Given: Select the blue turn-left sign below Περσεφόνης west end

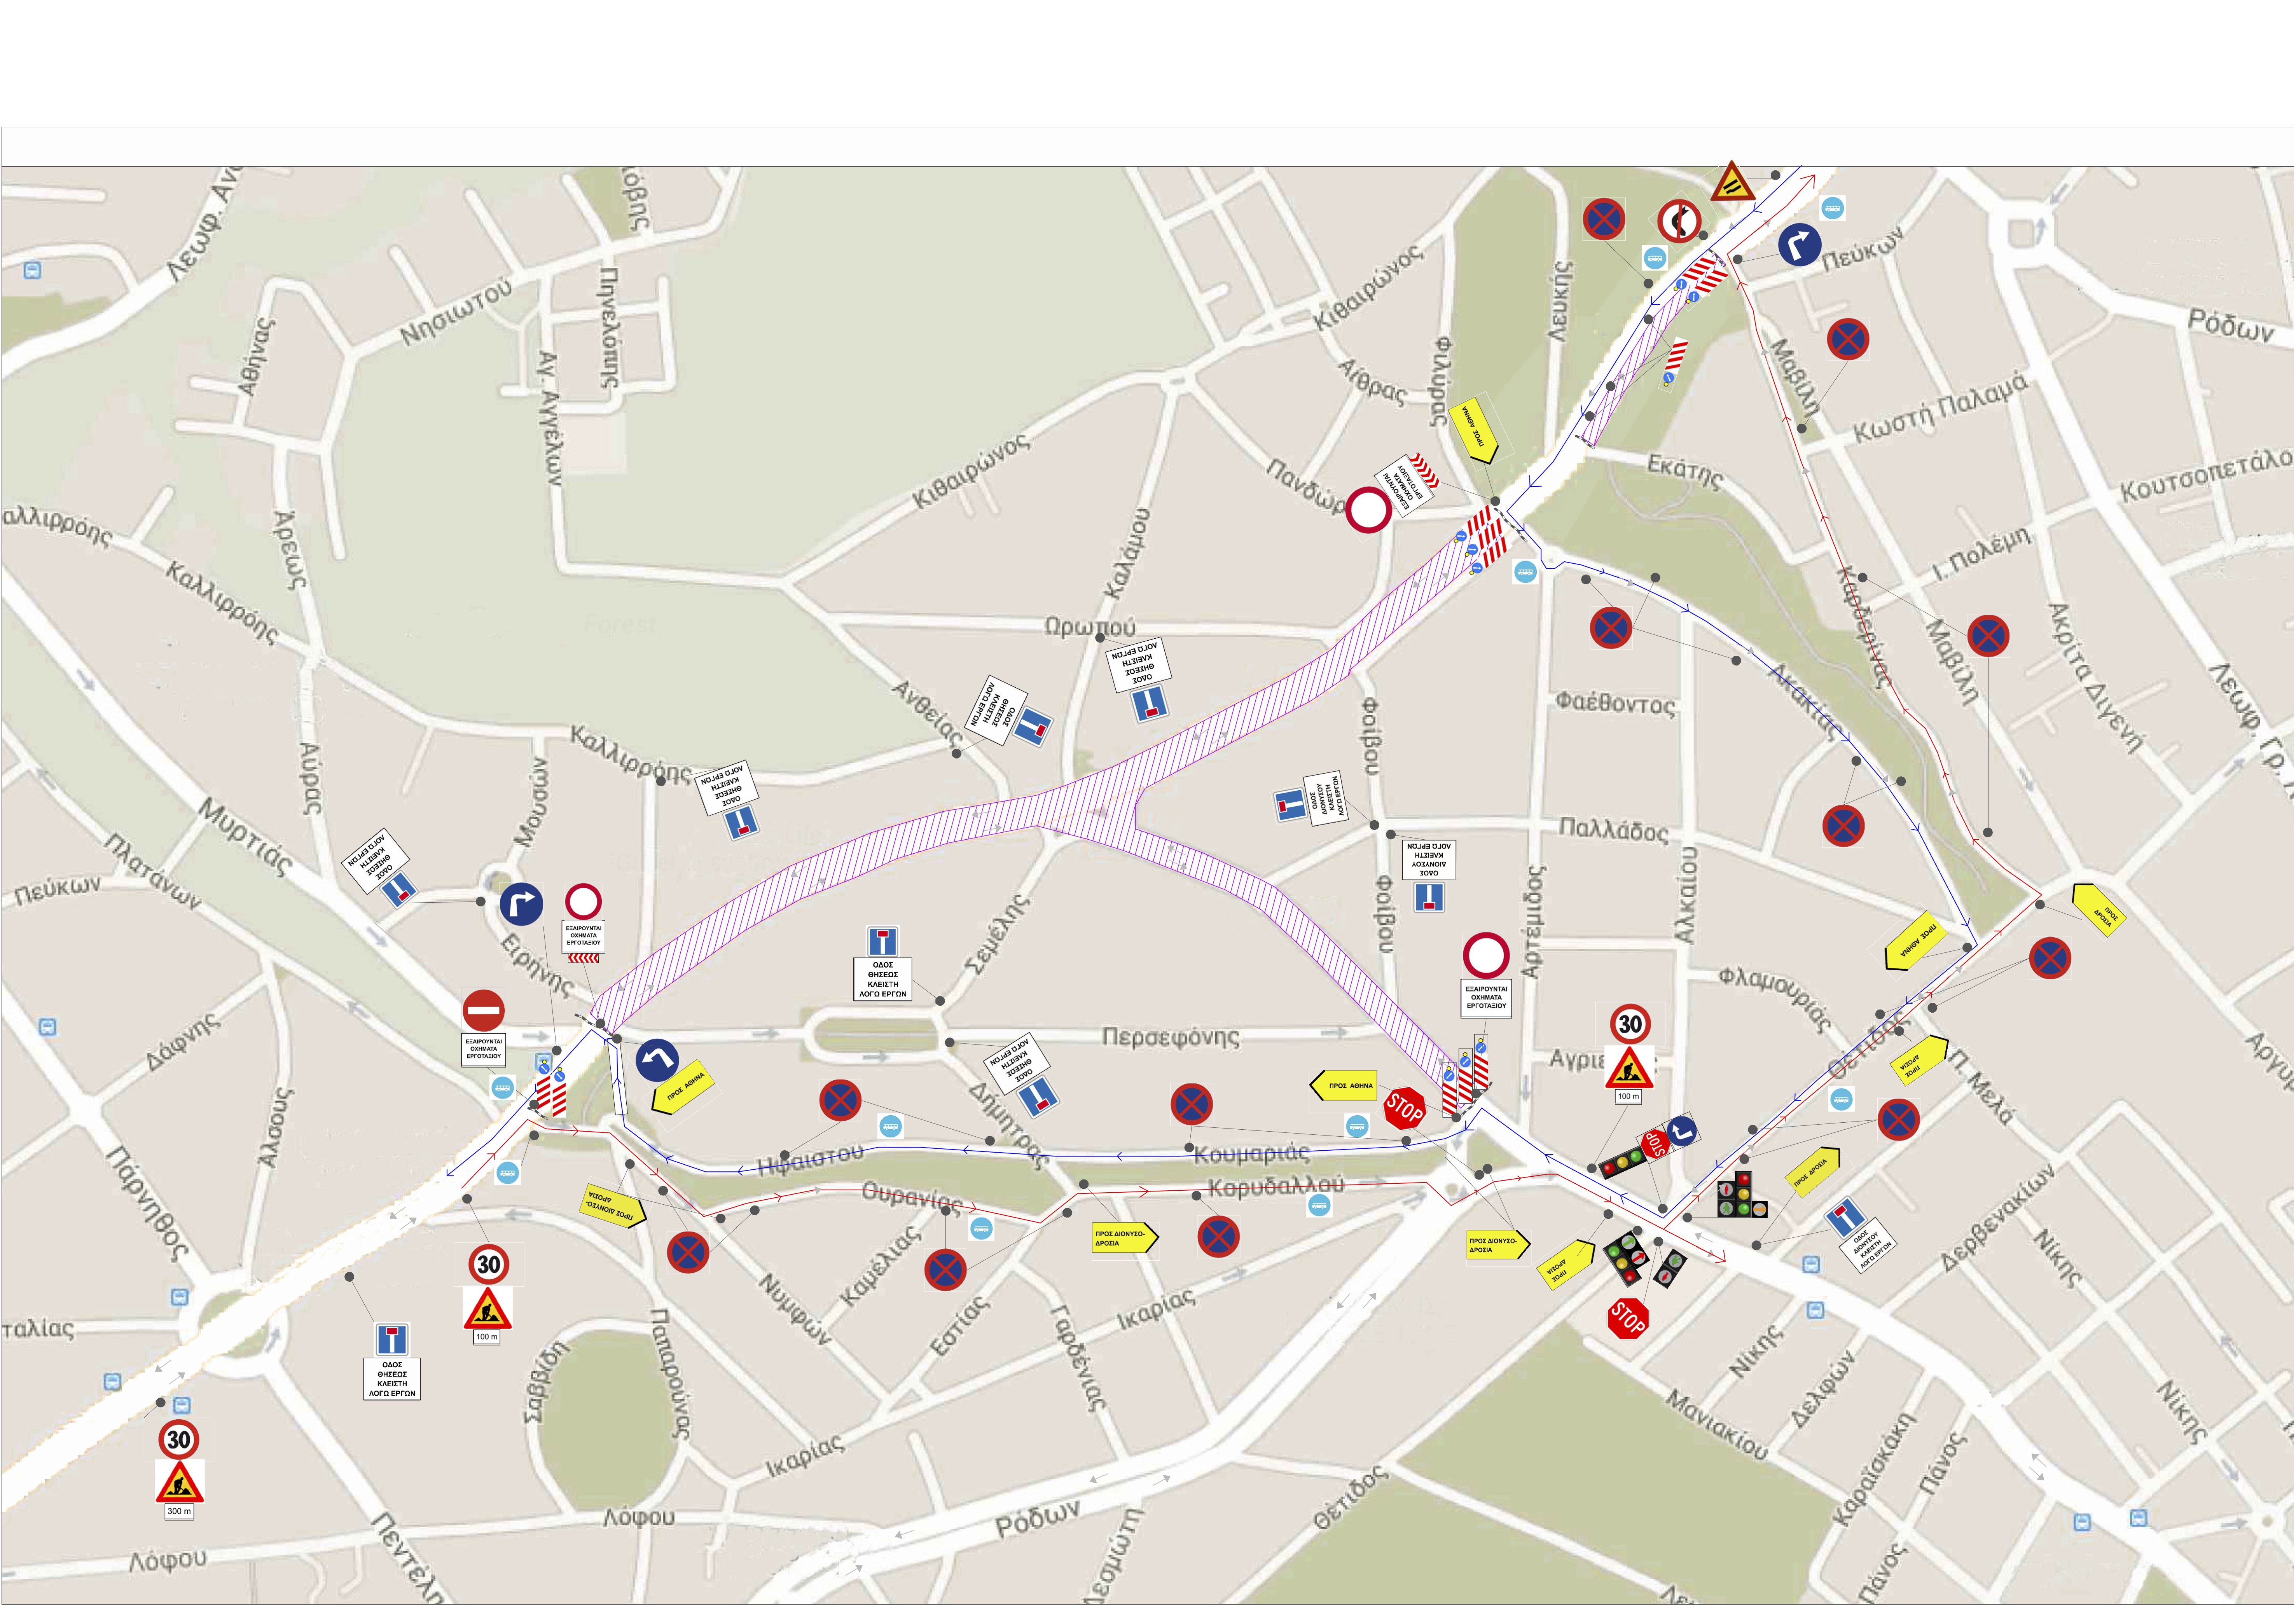Looking at the screenshot, I should pyautogui.click(x=657, y=1061).
